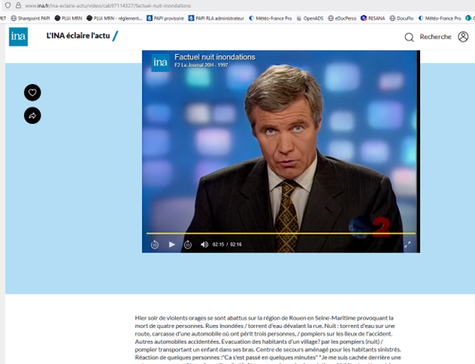Open the RESANA bookmark
The image size is (475, 364).
(373, 18)
